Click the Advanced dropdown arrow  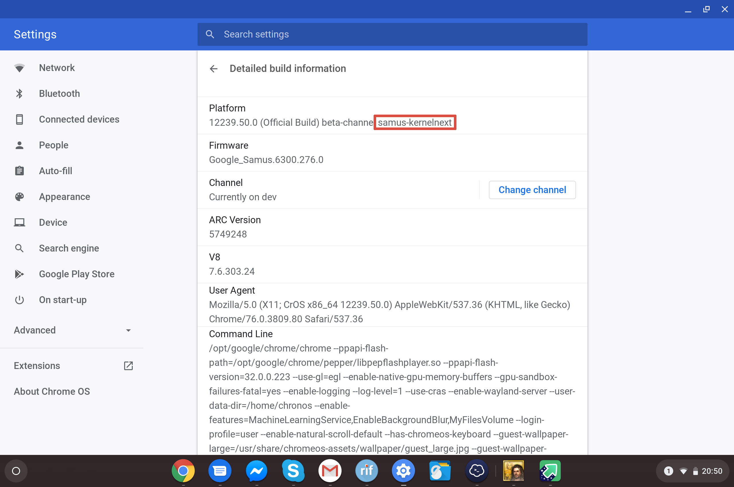[128, 330]
